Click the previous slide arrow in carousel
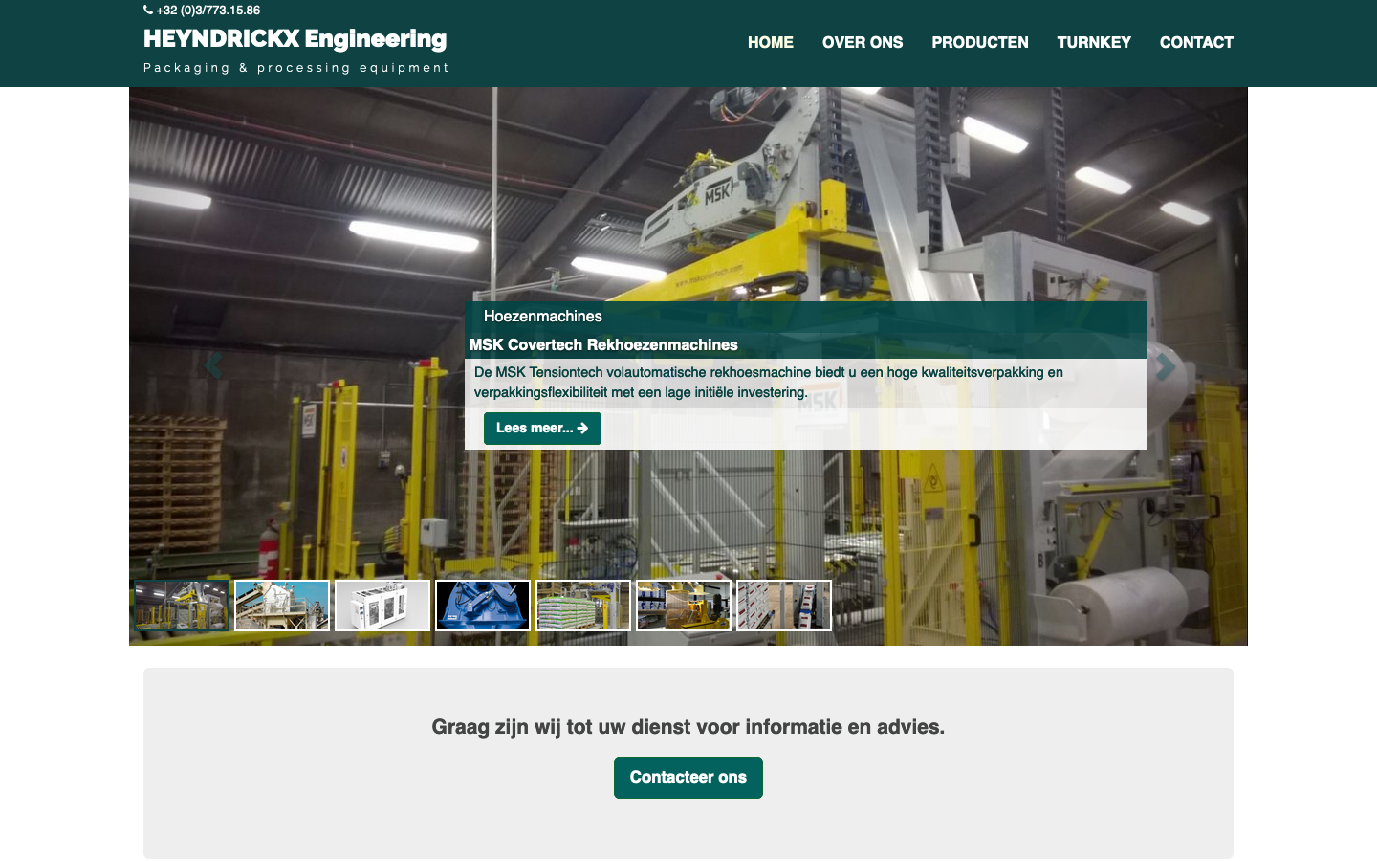The height and width of the screenshot is (861, 1377). pos(213,366)
